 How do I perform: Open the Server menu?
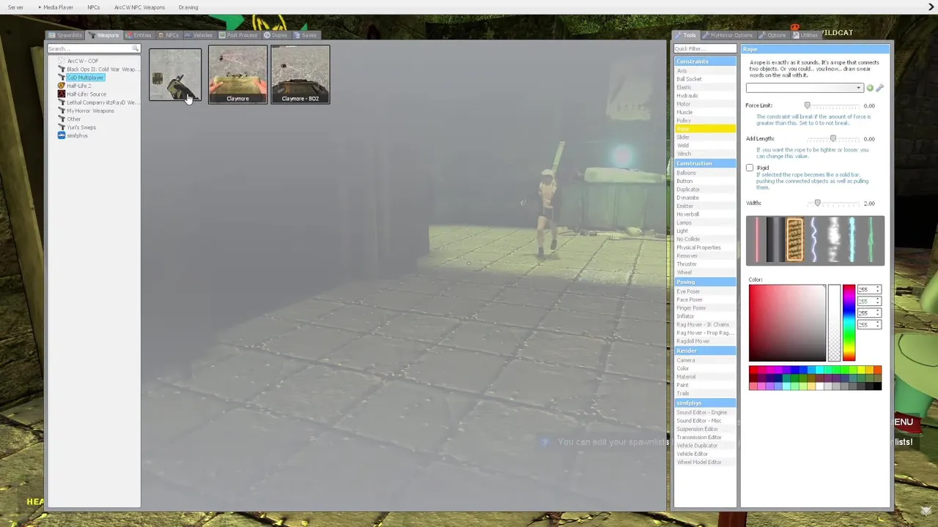click(x=15, y=7)
